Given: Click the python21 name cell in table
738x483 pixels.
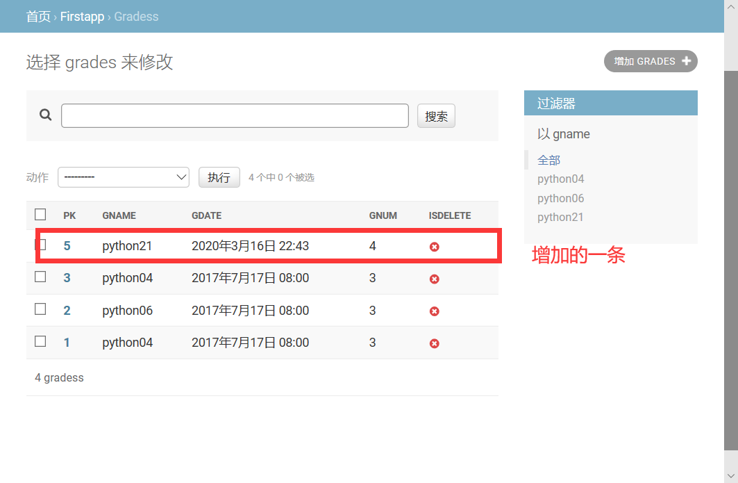Looking at the screenshot, I should (x=127, y=246).
